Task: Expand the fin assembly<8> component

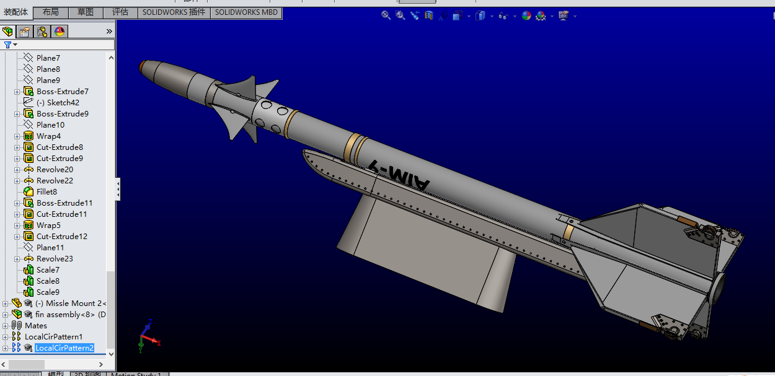Action: [x=6, y=315]
